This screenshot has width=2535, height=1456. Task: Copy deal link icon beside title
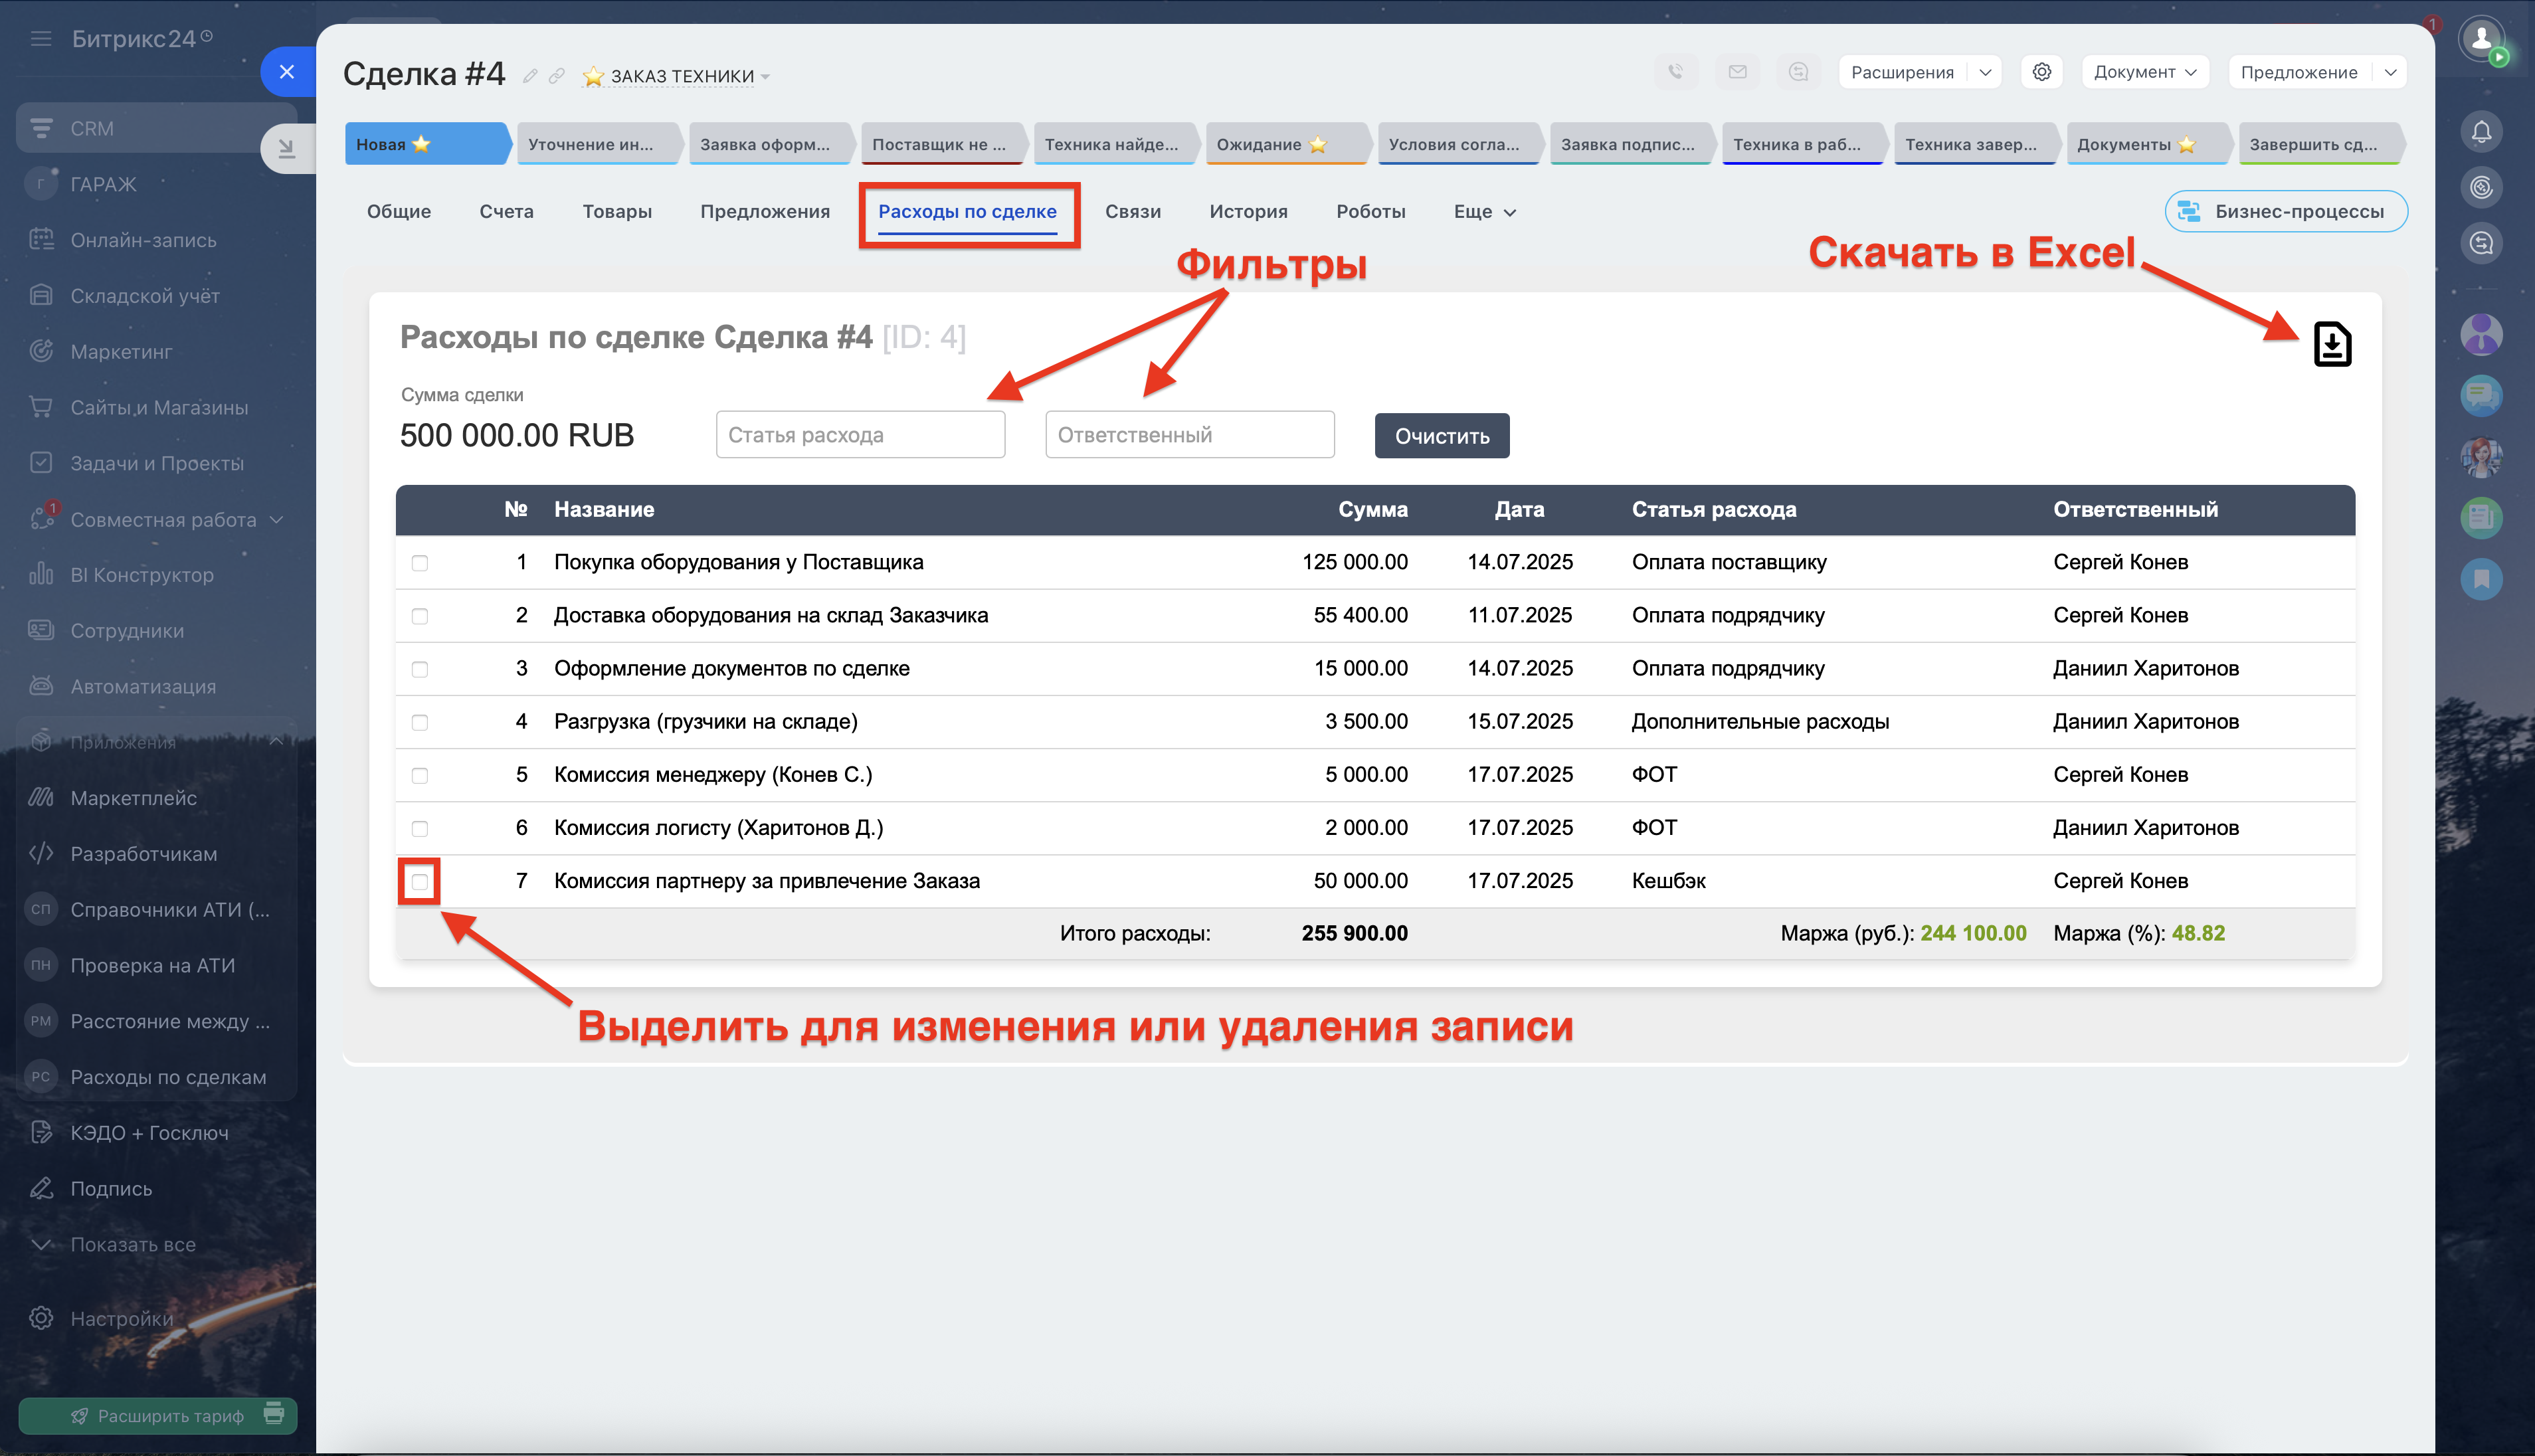click(x=557, y=76)
